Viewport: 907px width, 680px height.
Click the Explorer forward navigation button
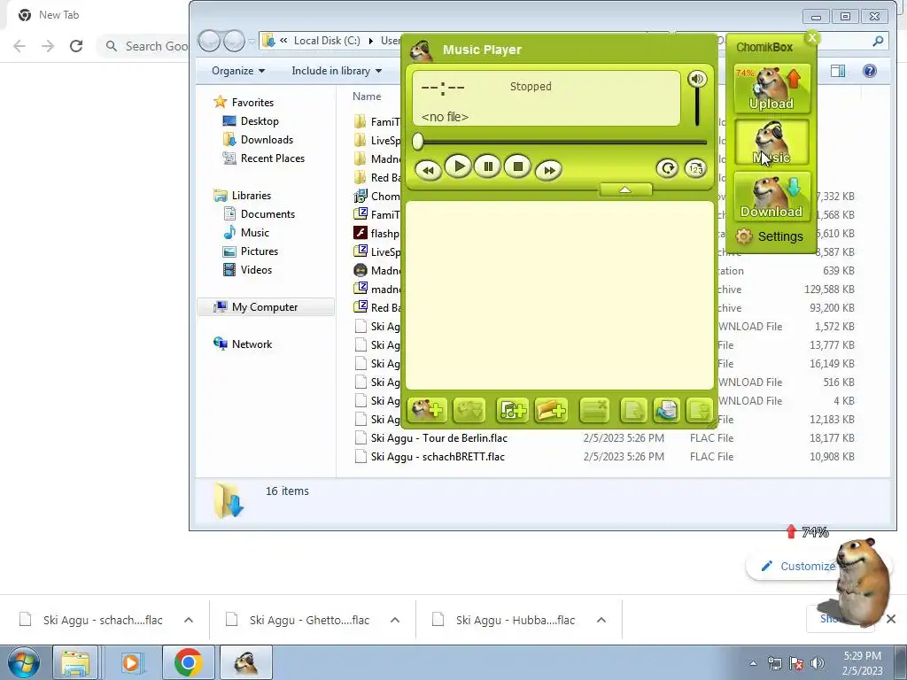pyautogui.click(x=234, y=41)
